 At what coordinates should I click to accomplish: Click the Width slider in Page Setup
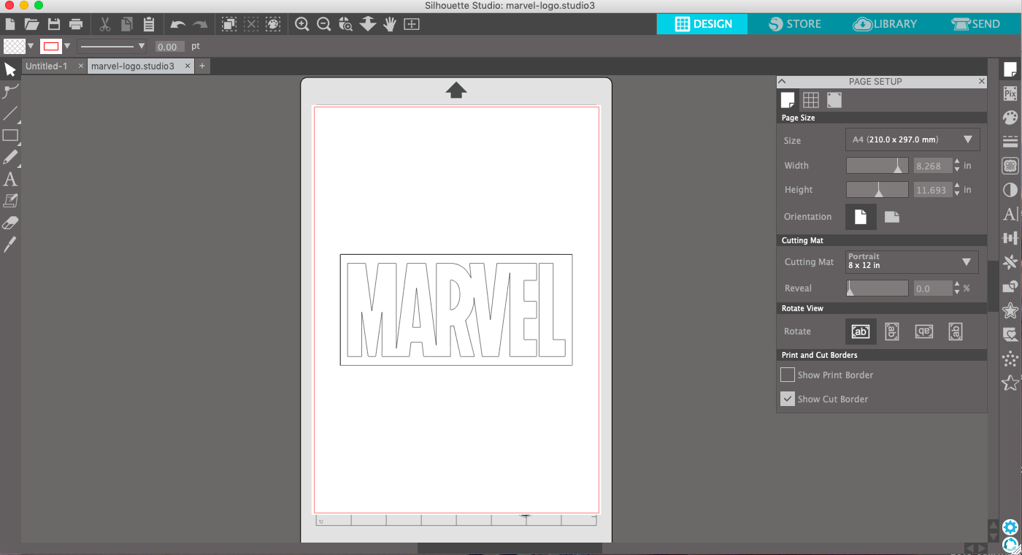(x=877, y=166)
